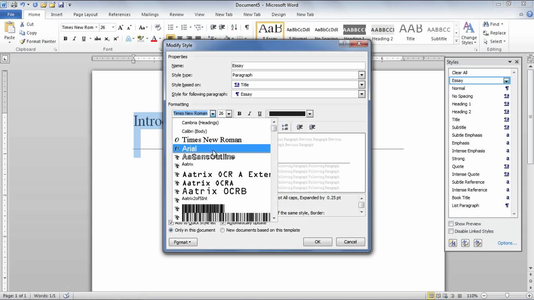Image resolution: width=534 pixels, height=300 pixels.
Task: Click Replace in the Editing group
Action: pyautogui.click(x=494, y=33)
